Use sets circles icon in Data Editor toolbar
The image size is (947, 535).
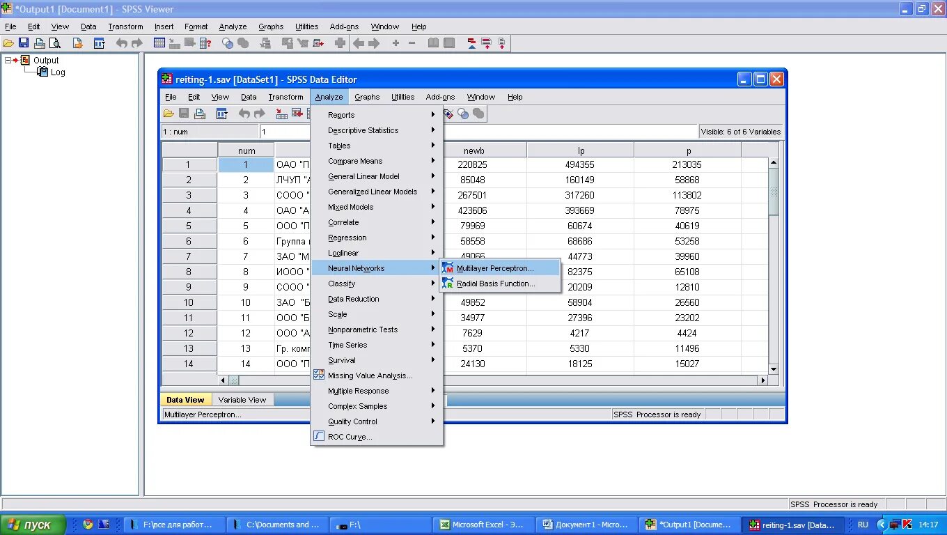coord(463,114)
